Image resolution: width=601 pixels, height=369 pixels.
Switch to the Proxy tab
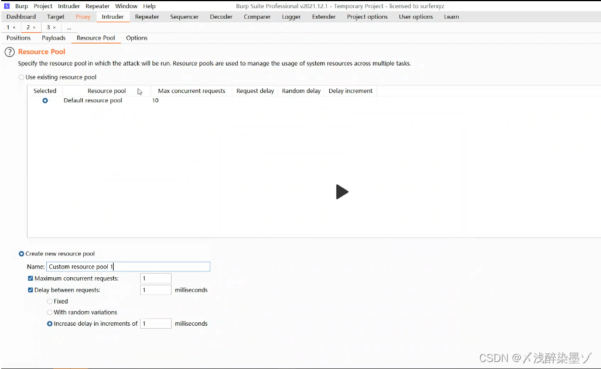coord(83,17)
